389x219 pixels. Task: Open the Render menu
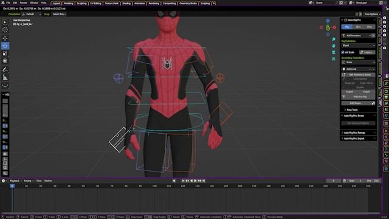[x=23, y=2]
